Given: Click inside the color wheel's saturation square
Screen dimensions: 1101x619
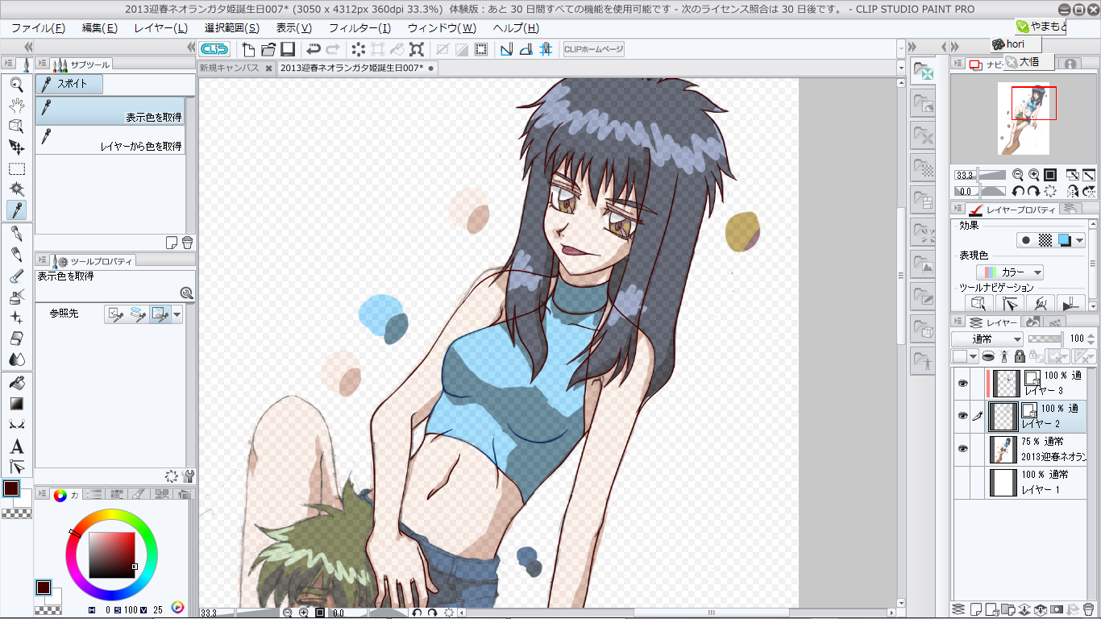Looking at the screenshot, I should pyautogui.click(x=111, y=555).
